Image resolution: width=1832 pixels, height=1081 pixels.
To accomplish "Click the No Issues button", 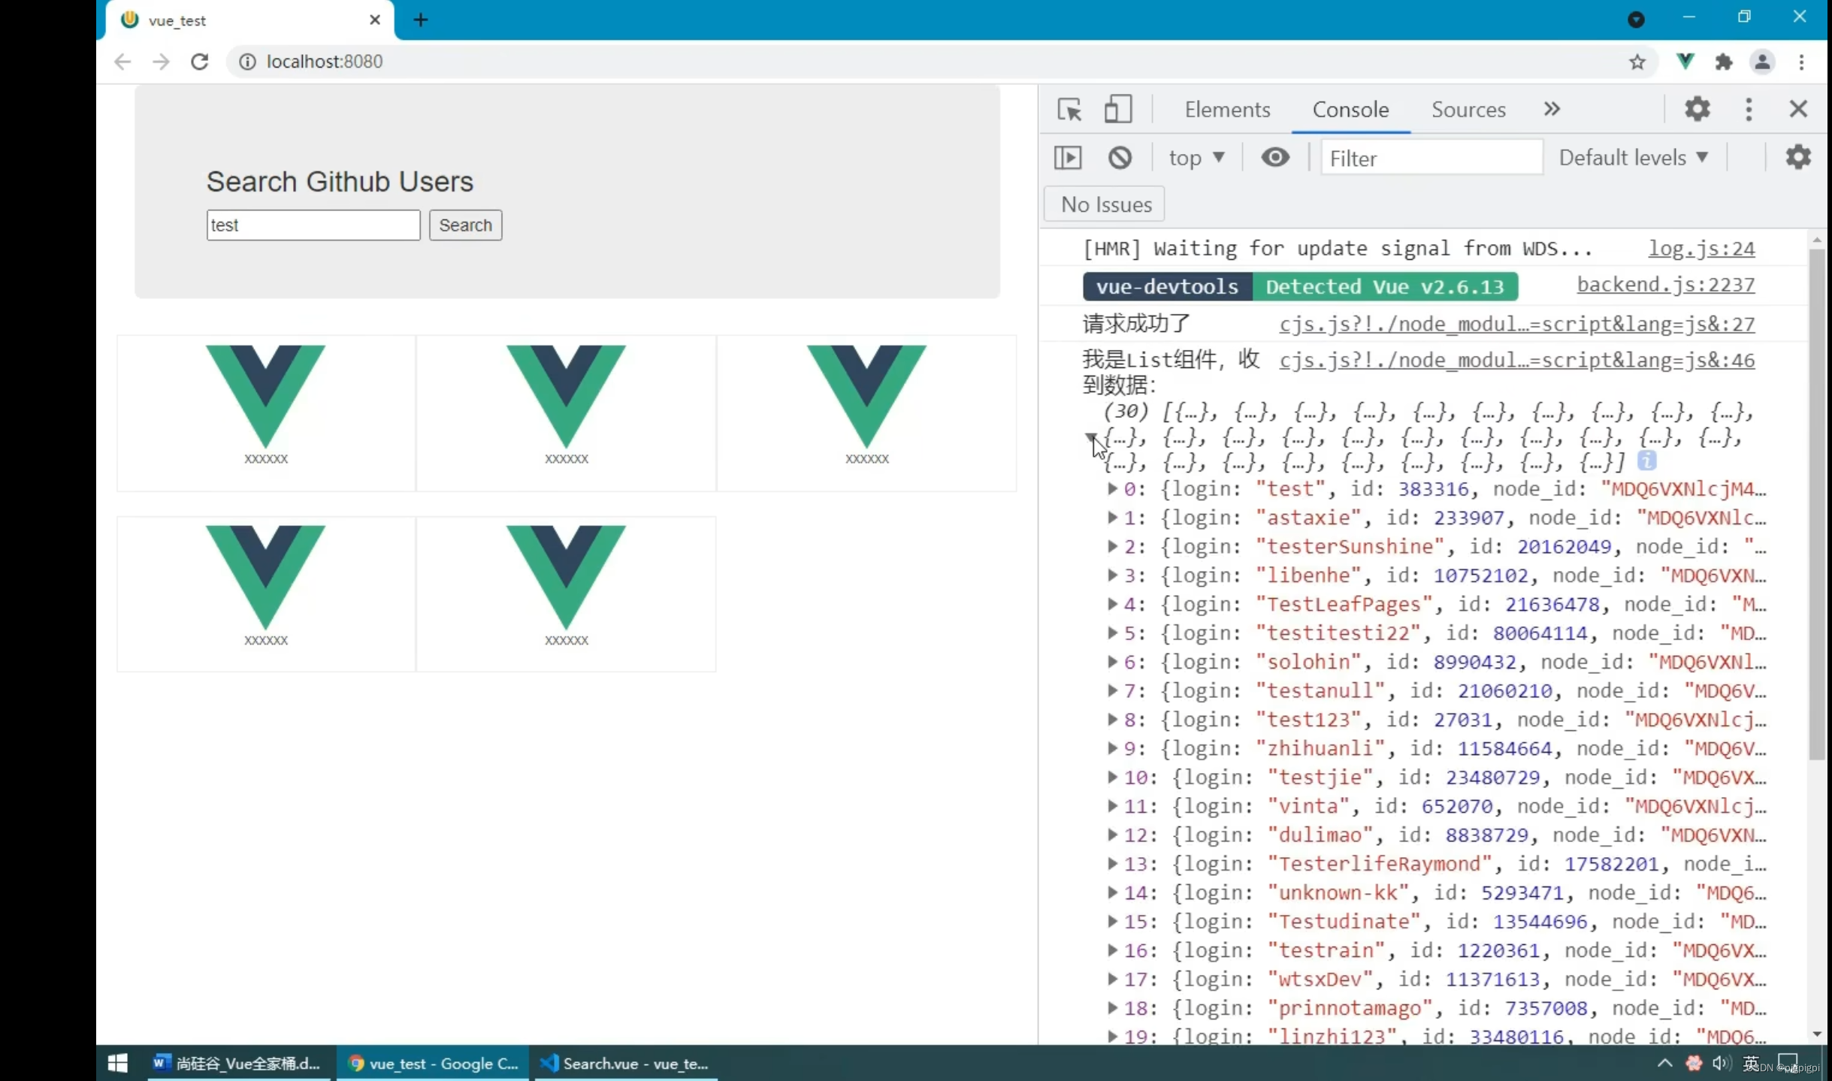I will click(1105, 204).
